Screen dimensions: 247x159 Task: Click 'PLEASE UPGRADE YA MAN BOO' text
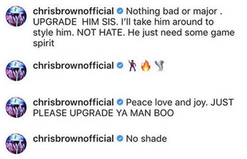(103, 113)
